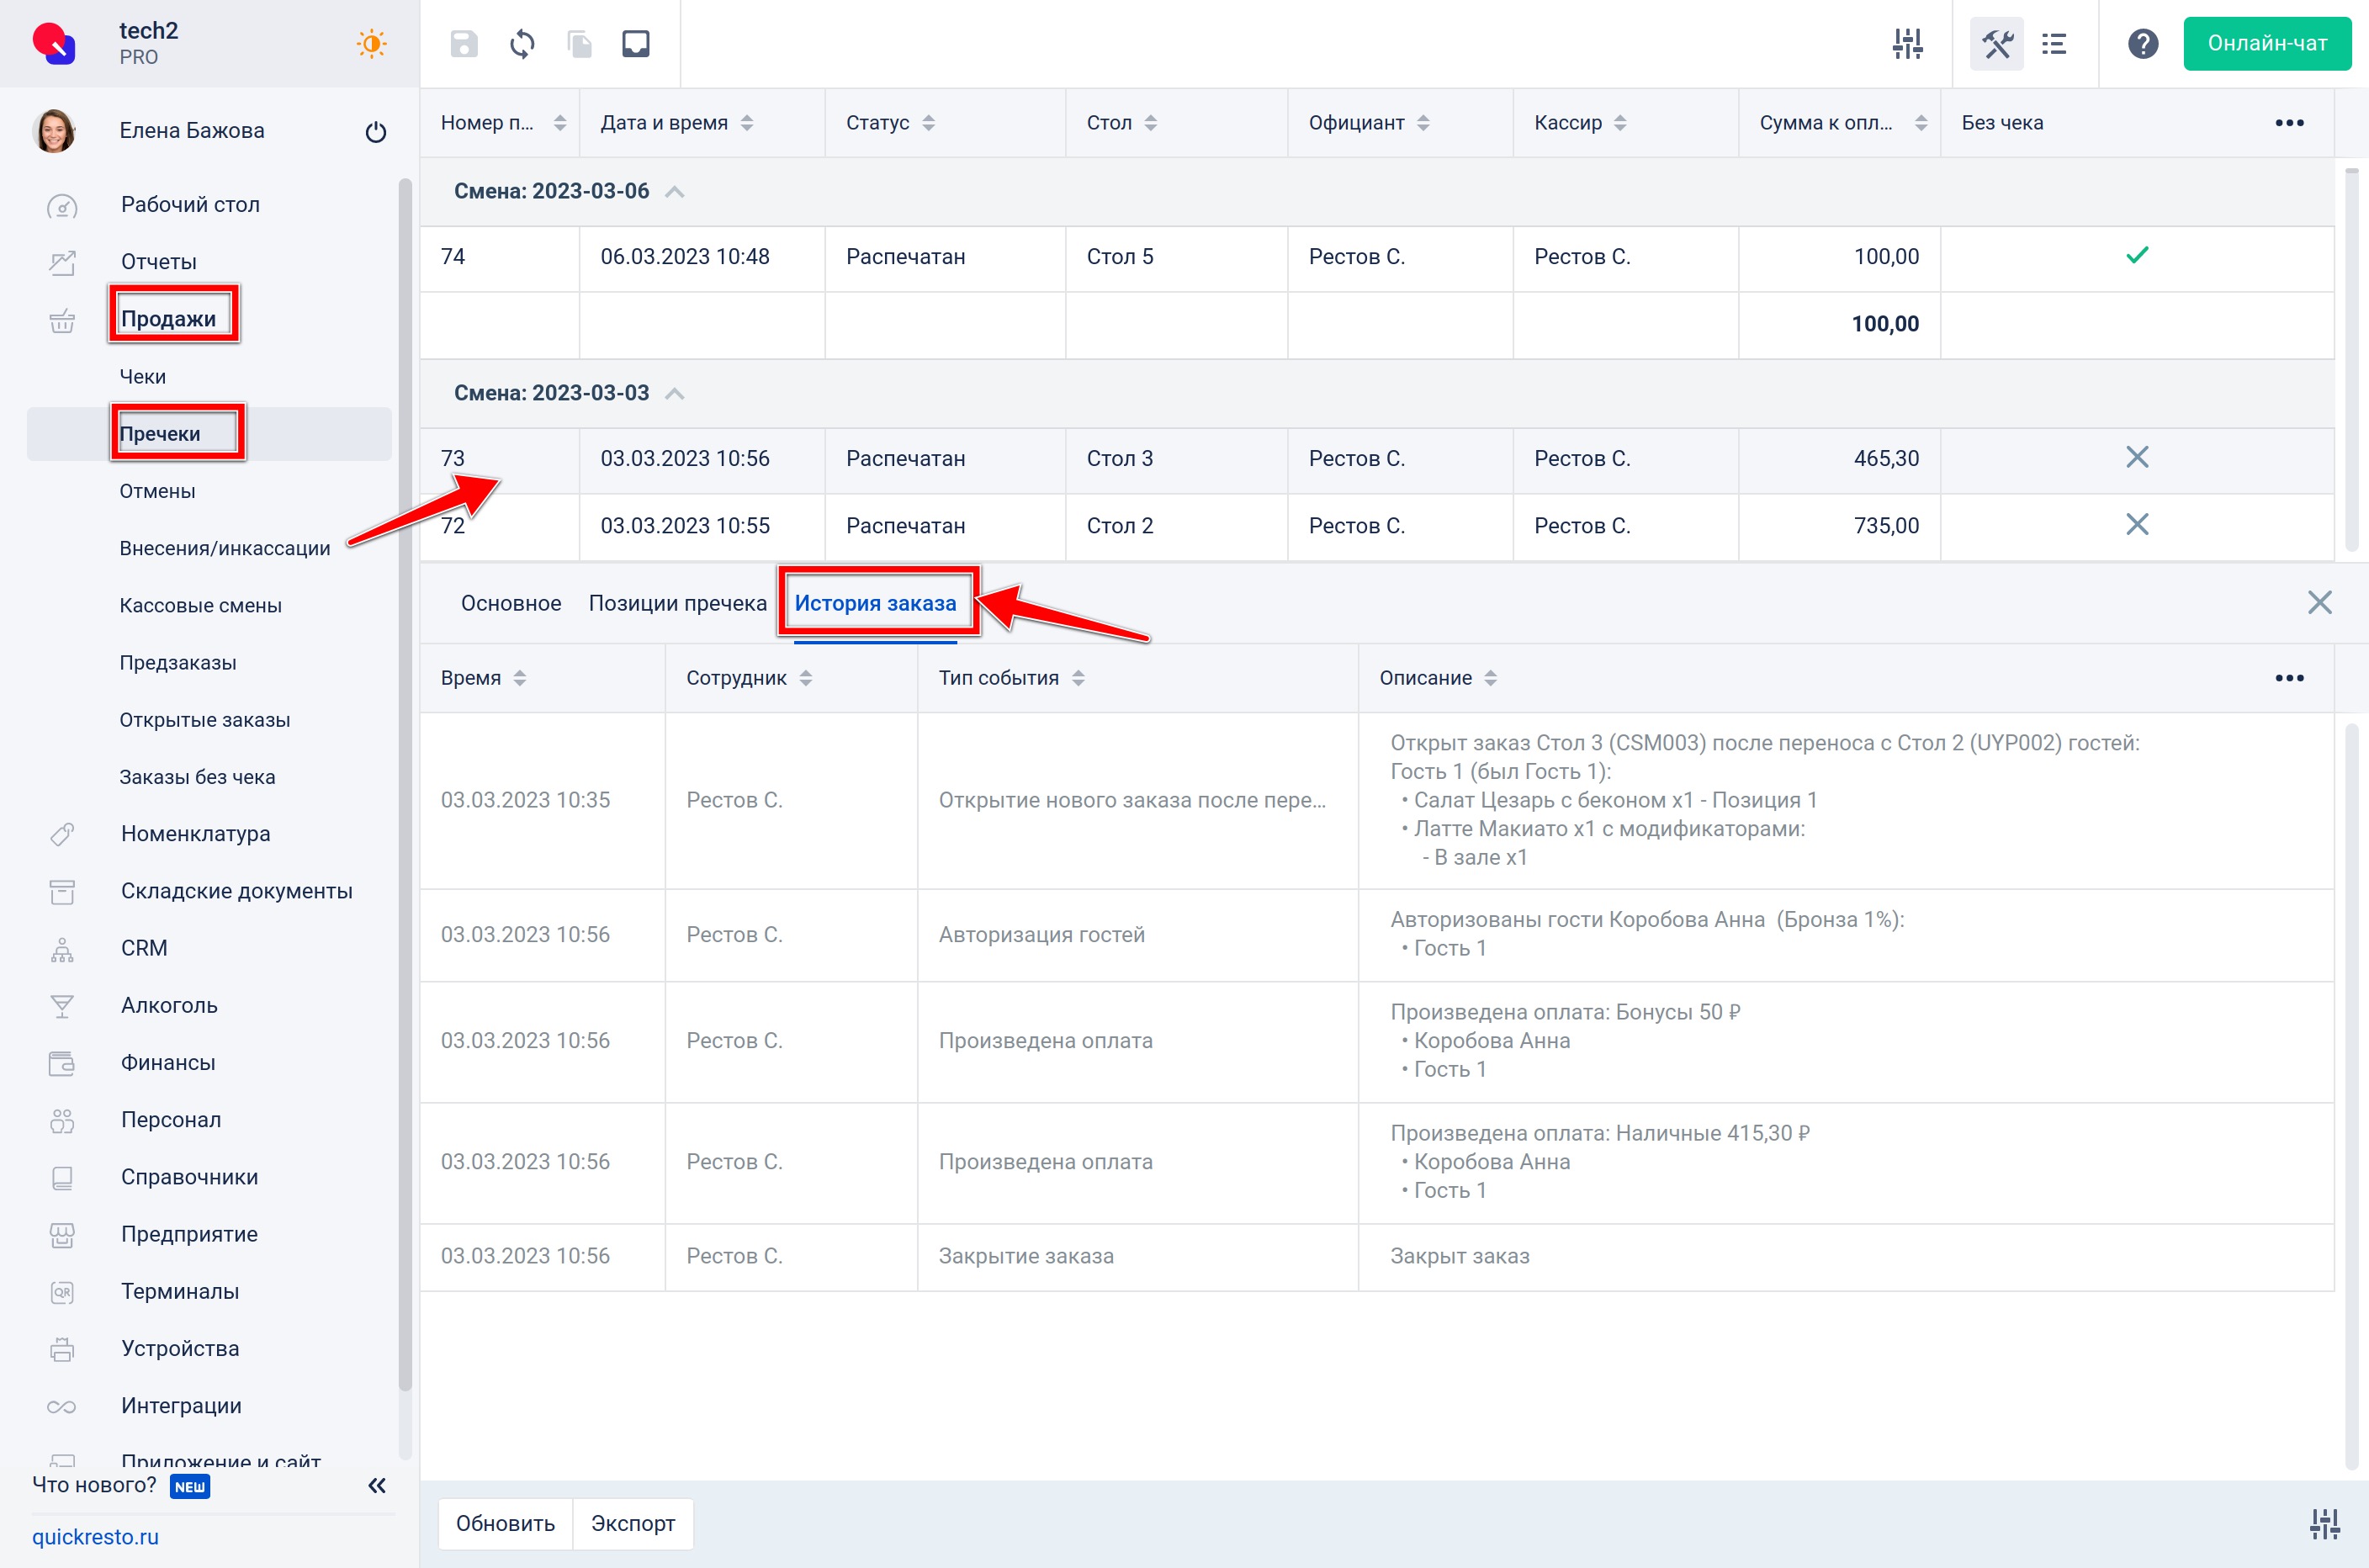Viewport: 2369px width, 1568px height.
Task: Toggle the tools hammer-wrench icon
Action: pyautogui.click(x=1997, y=44)
